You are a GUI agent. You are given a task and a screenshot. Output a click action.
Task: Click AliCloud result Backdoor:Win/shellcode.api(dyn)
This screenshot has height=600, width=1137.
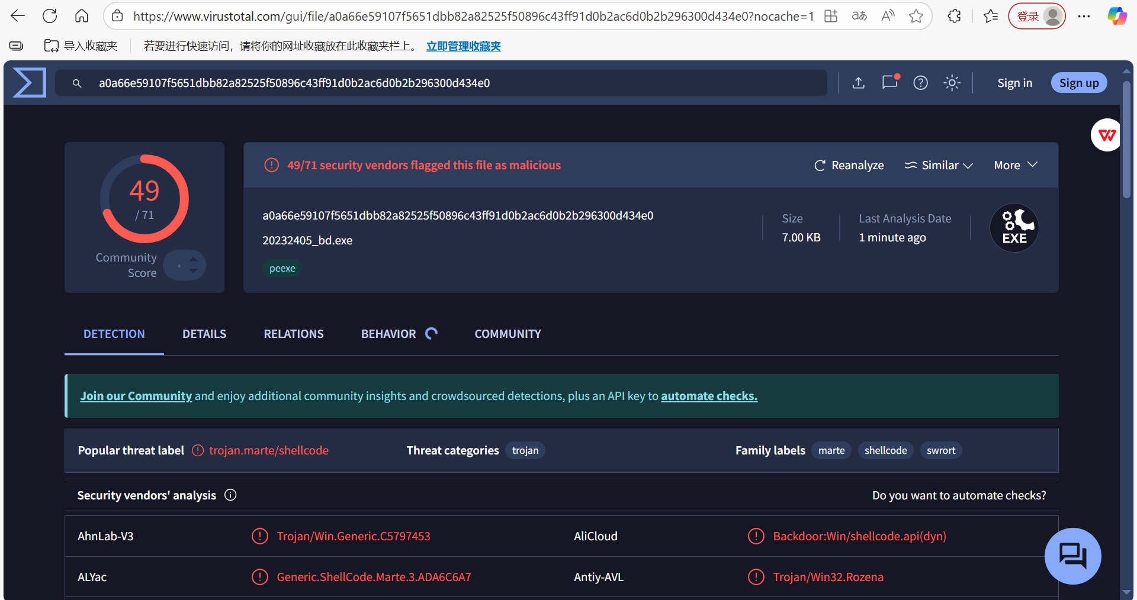pos(860,536)
